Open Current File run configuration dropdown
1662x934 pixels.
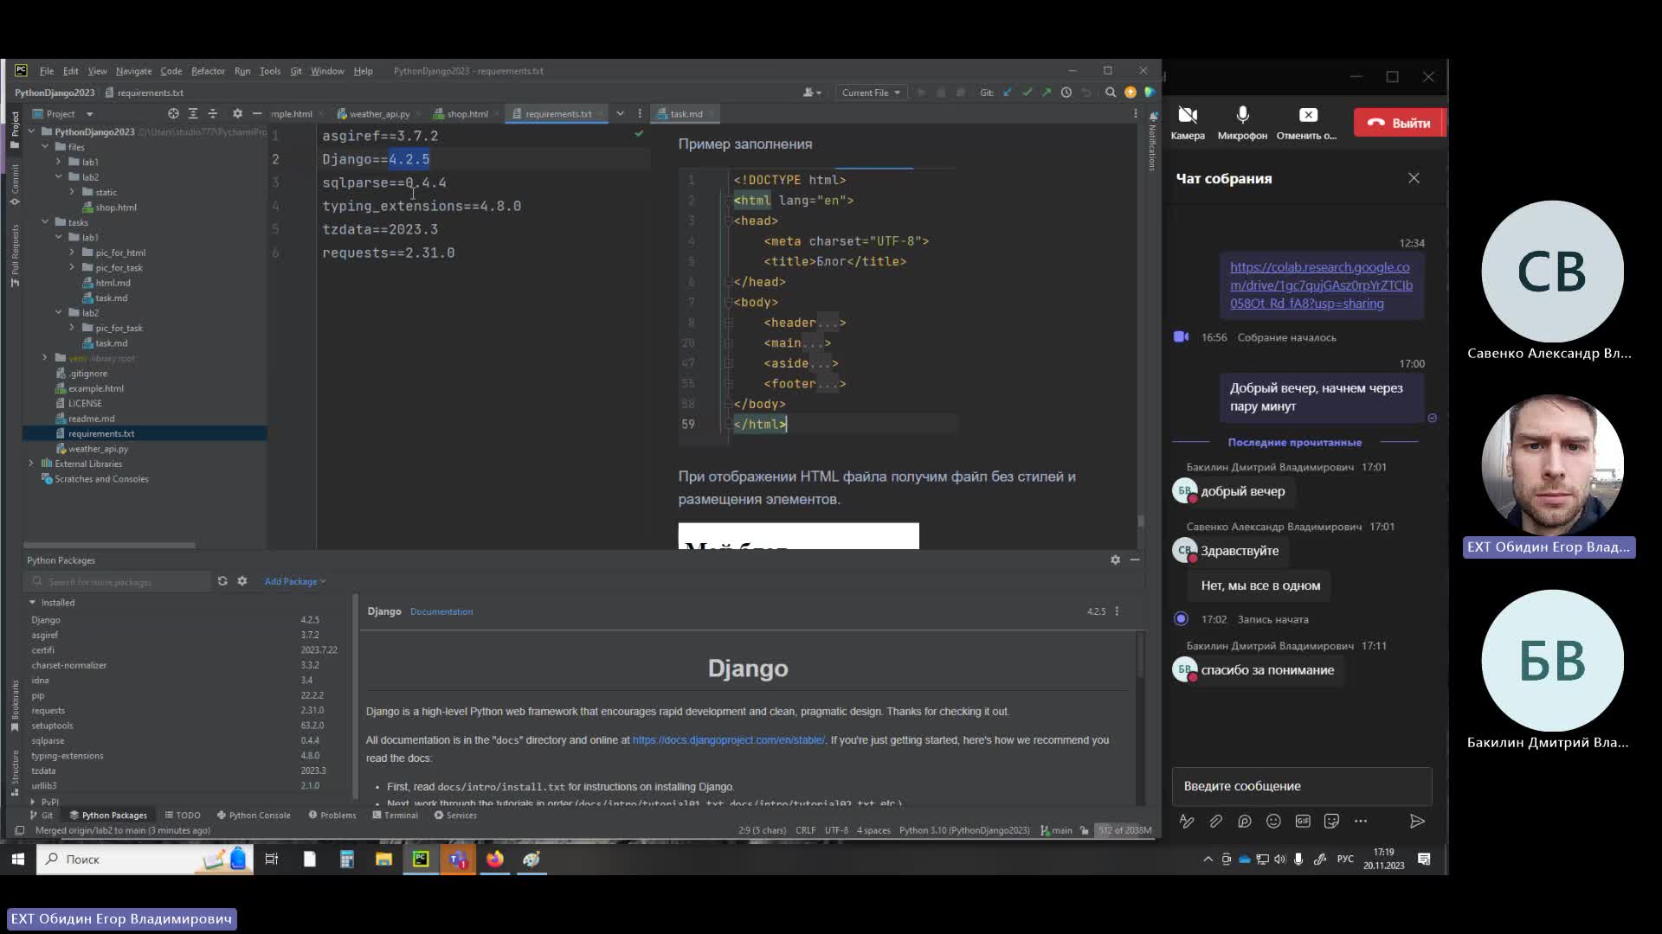[x=872, y=93]
